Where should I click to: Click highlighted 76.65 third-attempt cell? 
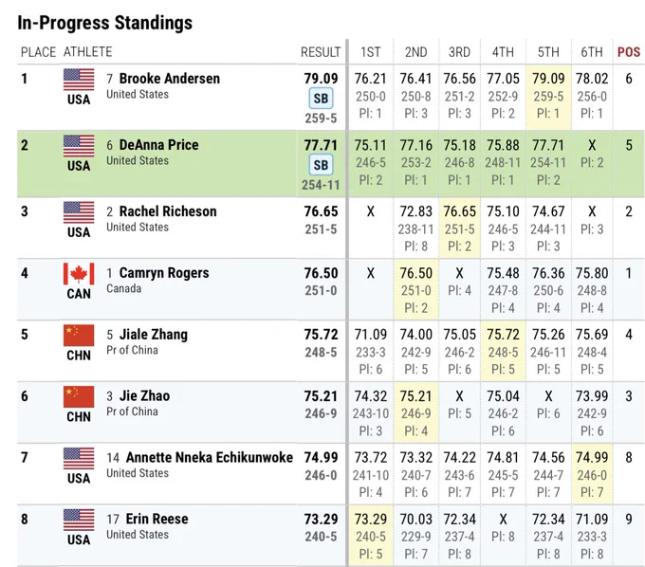459,228
